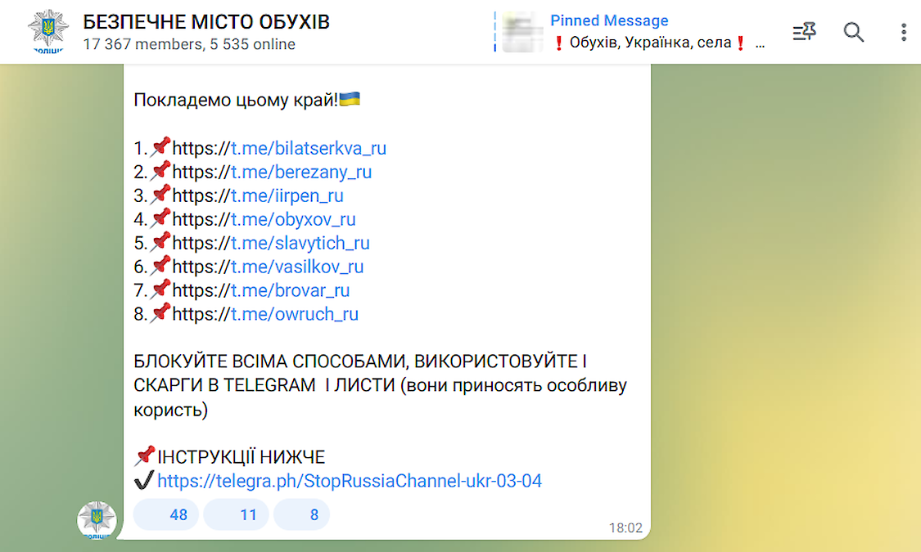Screen dimensions: 921x552
Task: Open the t.me/bilatserkva_ru link
Action: coord(309,148)
